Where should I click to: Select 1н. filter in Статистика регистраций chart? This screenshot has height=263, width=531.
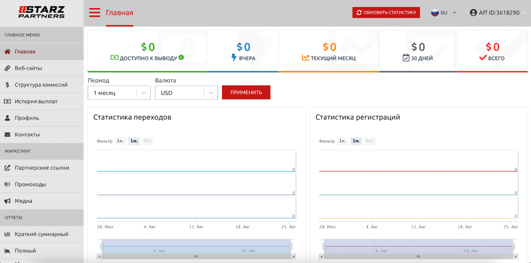click(342, 141)
